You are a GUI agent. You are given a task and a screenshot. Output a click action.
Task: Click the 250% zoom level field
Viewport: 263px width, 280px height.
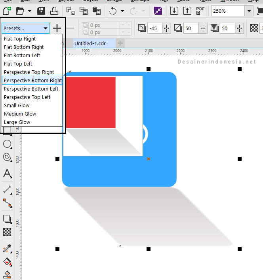point(228,11)
